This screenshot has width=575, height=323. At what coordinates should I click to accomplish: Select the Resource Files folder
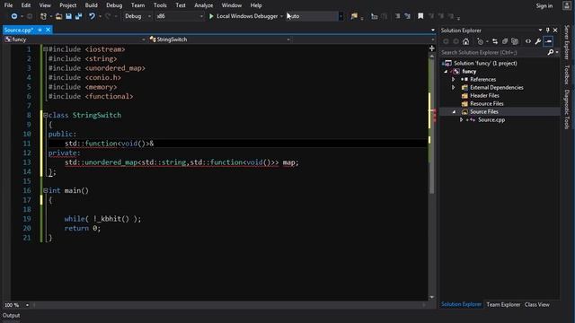pyautogui.click(x=487, y=104)
